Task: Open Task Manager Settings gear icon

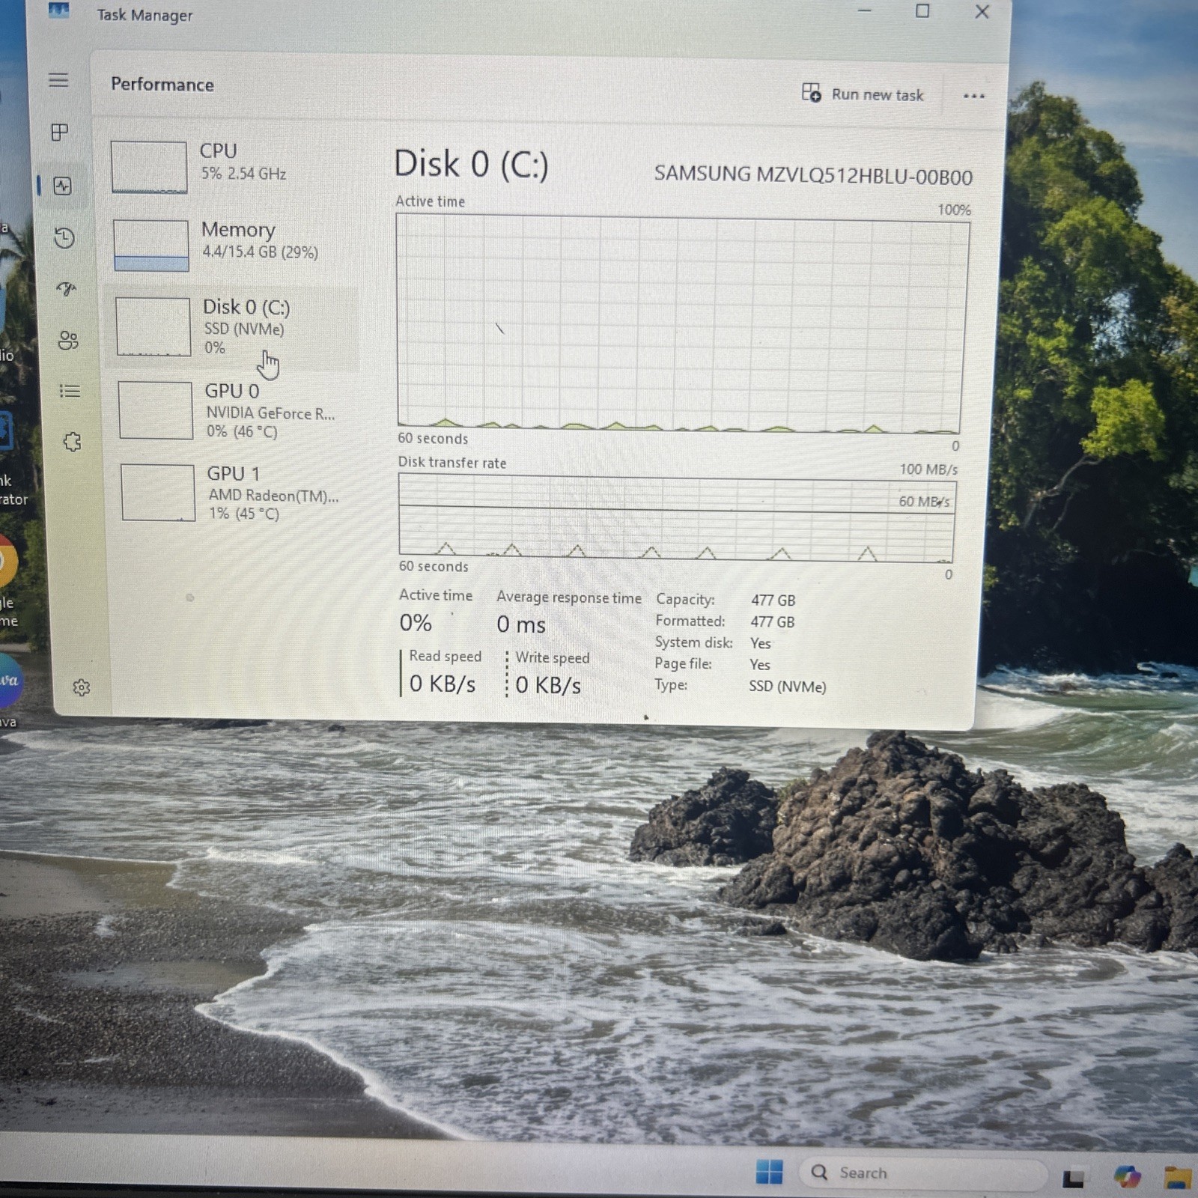Action: click(x=82, y=687)
